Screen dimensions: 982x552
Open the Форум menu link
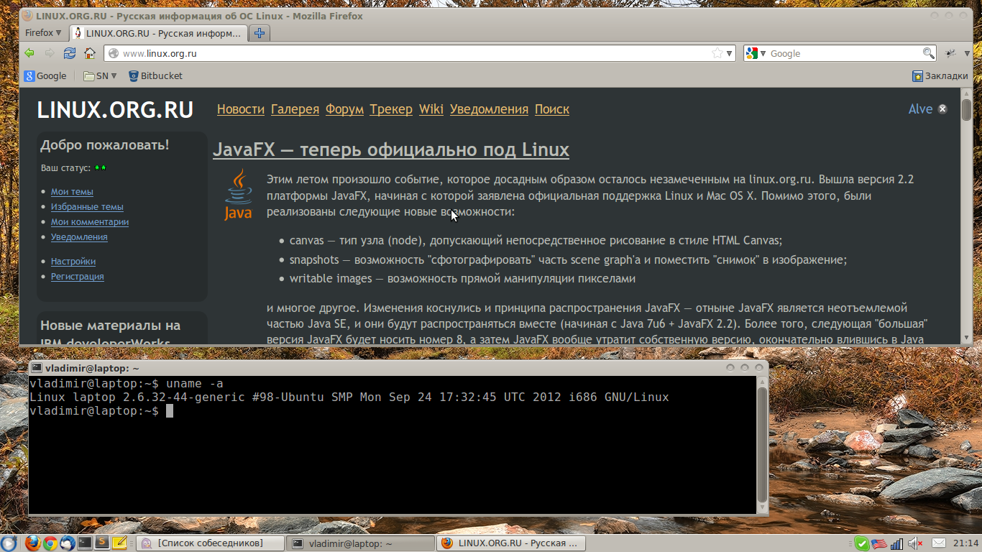[x=344, y=109]
